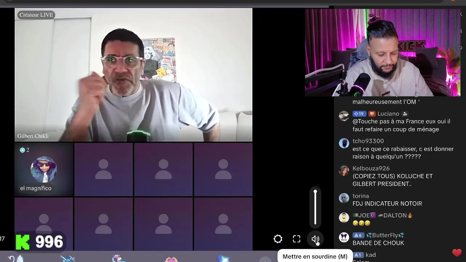Click the '(COPIEZ TOUS) KOLUCHE ET GILBERT PRESIDENT..' message
The width and height of the screenshot is (466, 262).
point(392,180)
